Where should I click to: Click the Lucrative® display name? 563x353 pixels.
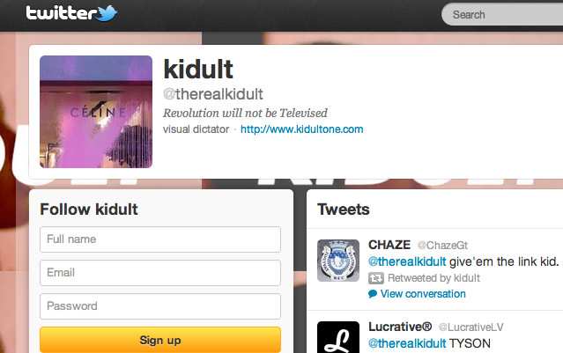pyautogui.click(x=400, y=327)
